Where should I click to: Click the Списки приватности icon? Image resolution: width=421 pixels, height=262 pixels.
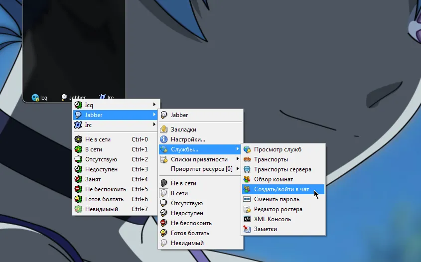(164, 159)
